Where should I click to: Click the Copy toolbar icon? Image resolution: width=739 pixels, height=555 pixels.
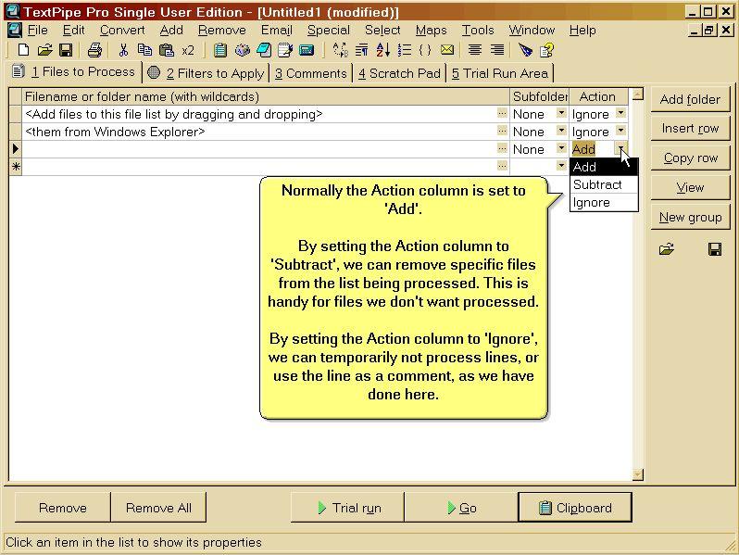(144, 49)
